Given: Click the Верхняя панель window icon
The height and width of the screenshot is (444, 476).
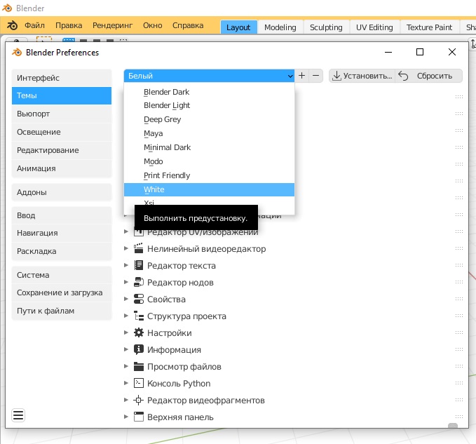Looking at the screenshot, I should point(139,417).
